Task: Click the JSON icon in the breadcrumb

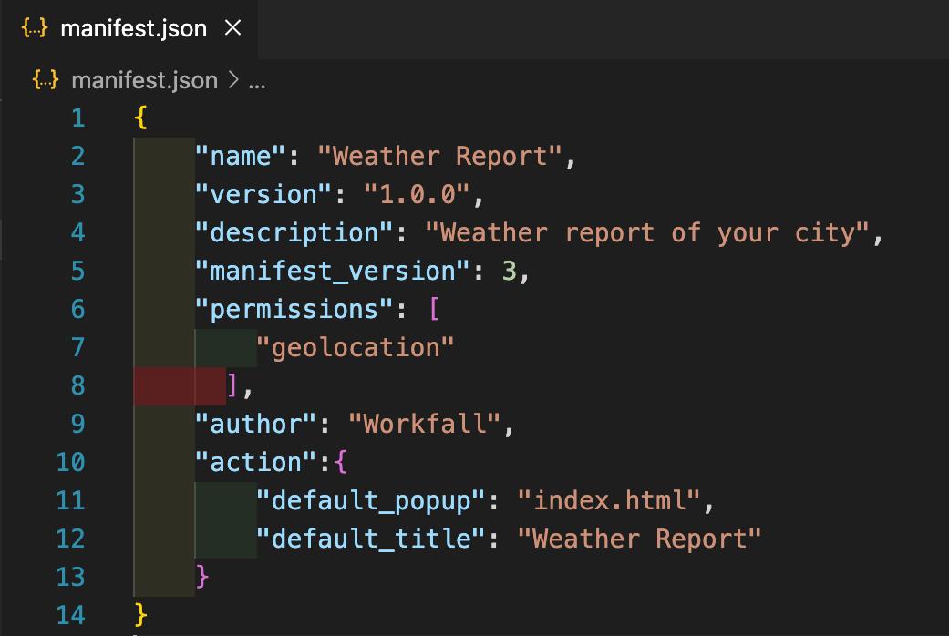Action: 46,79
